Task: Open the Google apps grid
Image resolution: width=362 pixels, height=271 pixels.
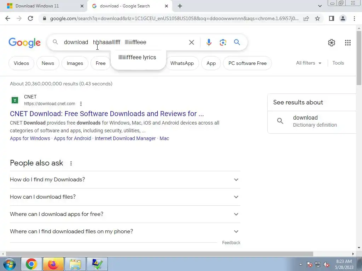Action: pos(348,43)
